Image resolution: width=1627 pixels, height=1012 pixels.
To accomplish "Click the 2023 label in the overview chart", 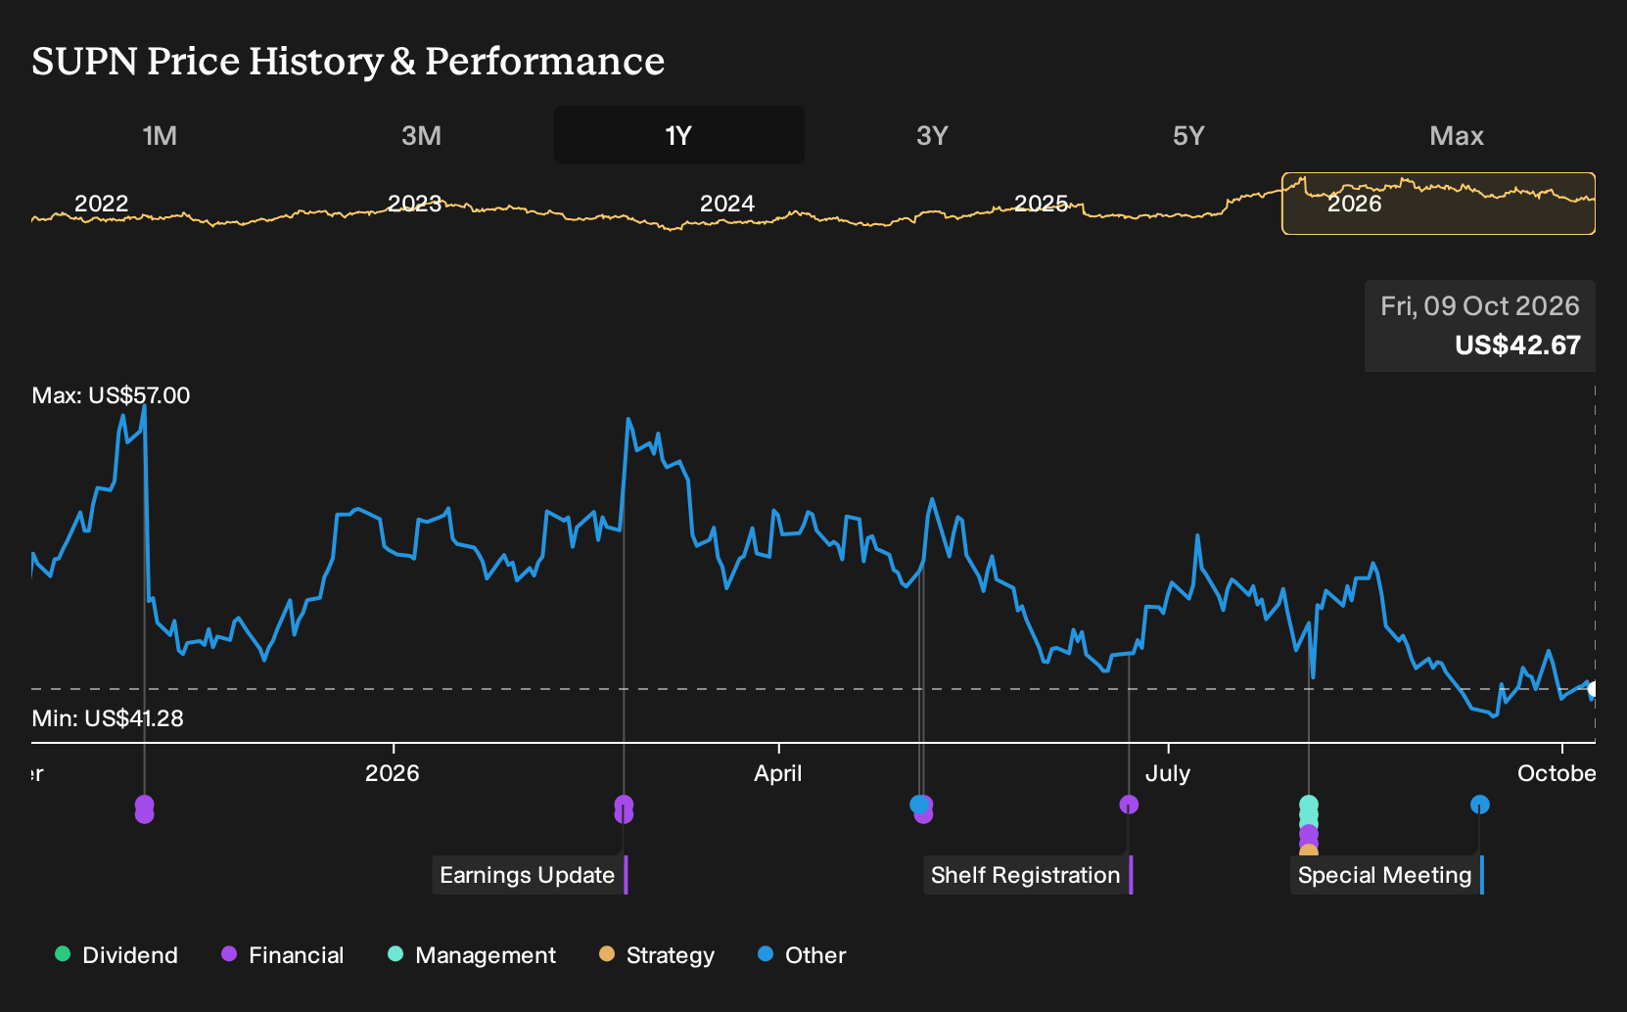I will [414, 204].
